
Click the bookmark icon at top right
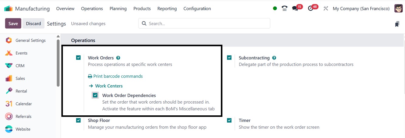pyautogui.click(x=397, y=24)
